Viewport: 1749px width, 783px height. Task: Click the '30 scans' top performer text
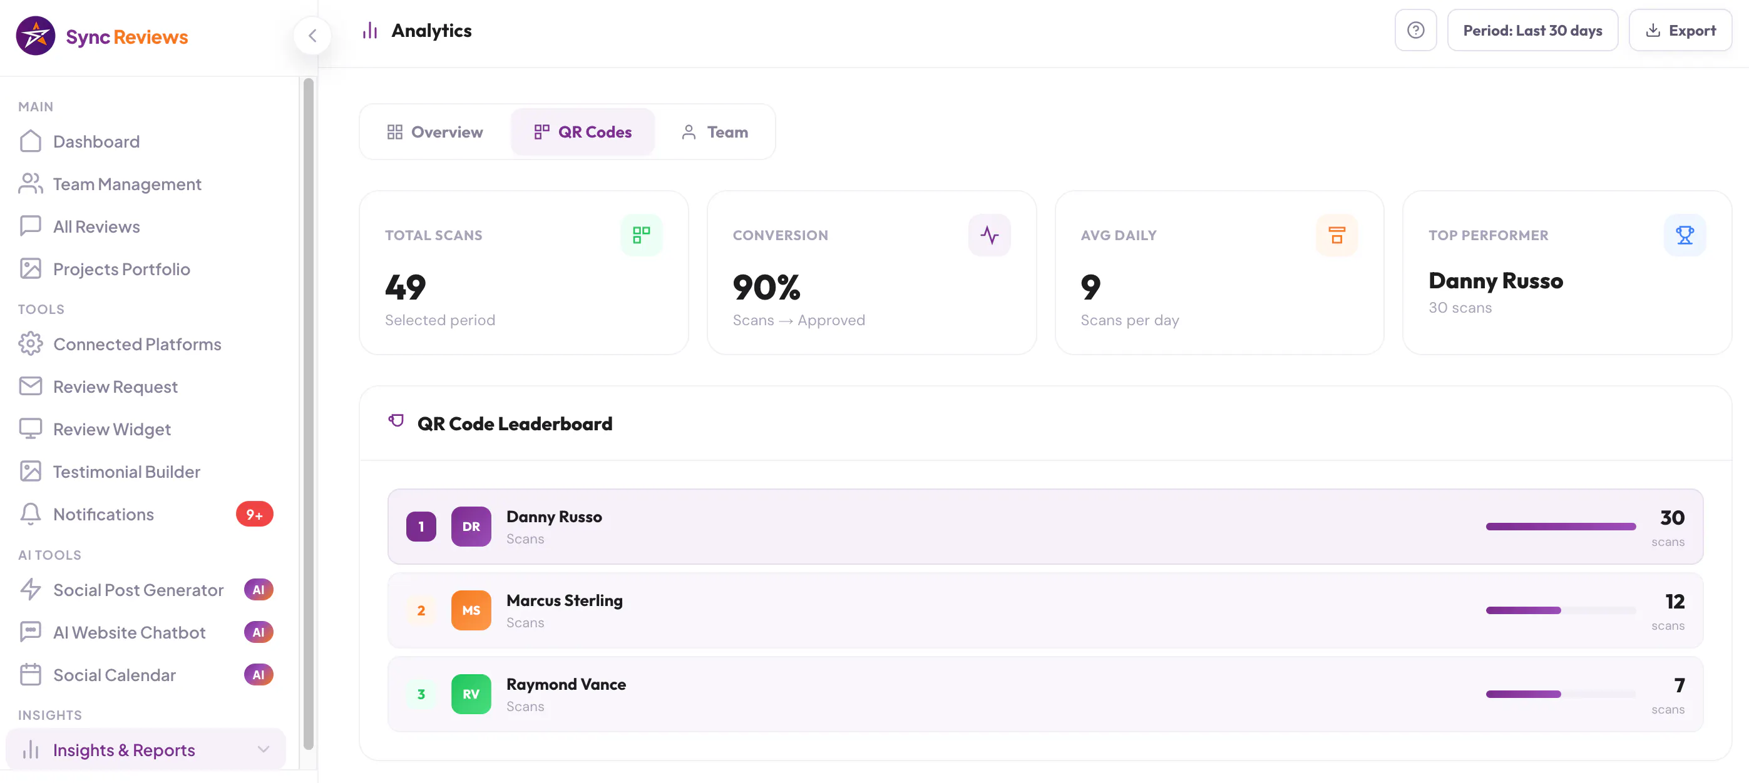[x=1460, y=307]
